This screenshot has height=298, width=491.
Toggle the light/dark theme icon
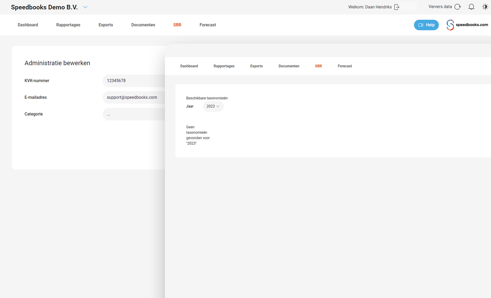pos(485,7)
